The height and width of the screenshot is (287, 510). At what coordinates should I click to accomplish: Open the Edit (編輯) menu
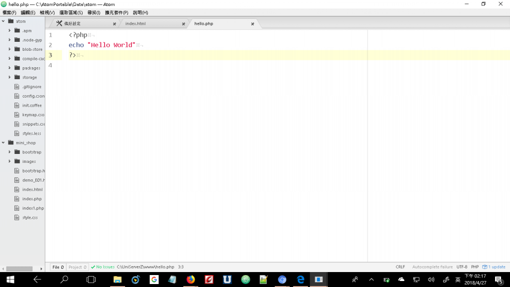[28, 12]
